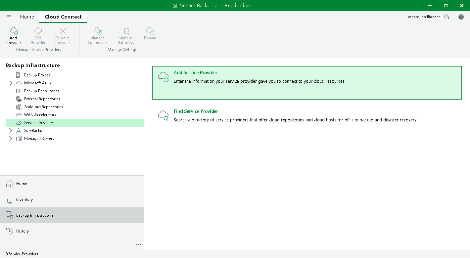
Task: Open the Help question mark icon
Action: [x=461, y=17]
